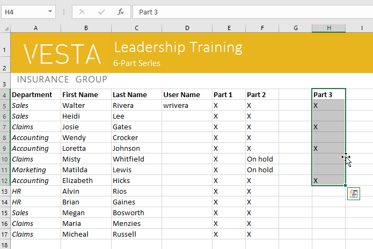
Task: Select the Part 3 header cell
Action: (x=328, y=95)
